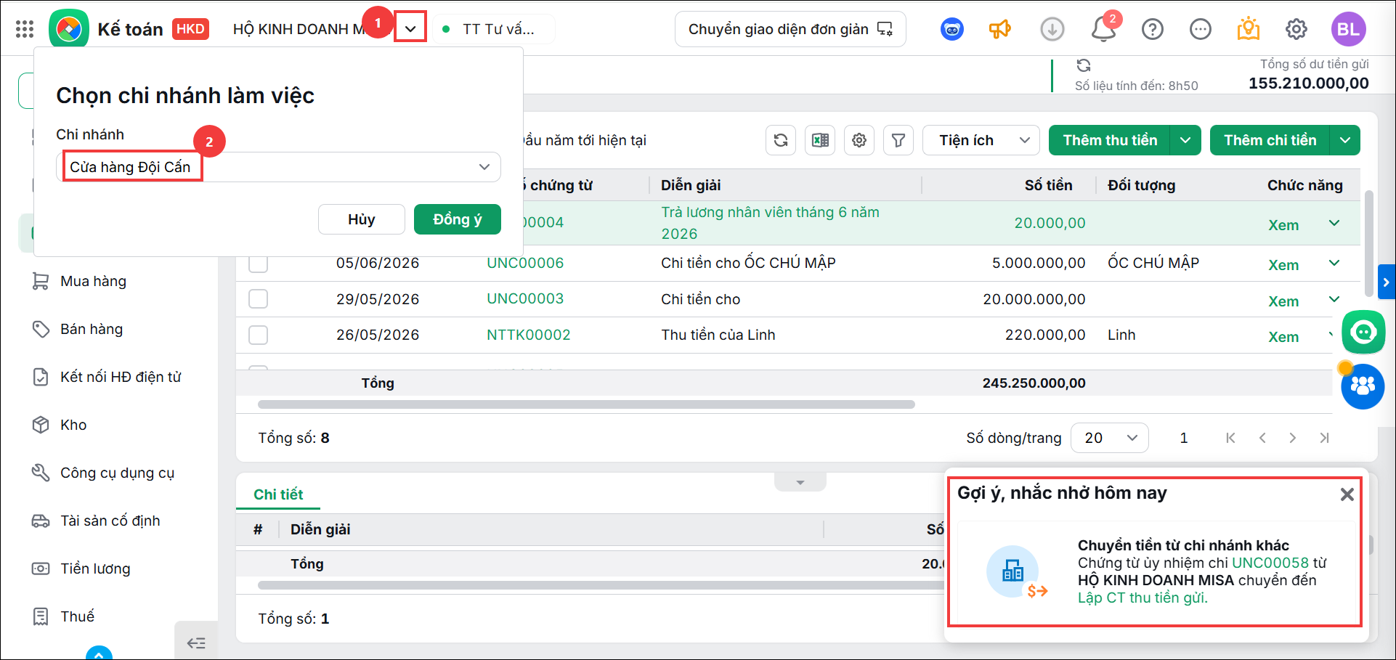Close the Gợi ý, nhắc nhở panel
The width and height of the screenshot is (1396, 660).
[1347, 494]
